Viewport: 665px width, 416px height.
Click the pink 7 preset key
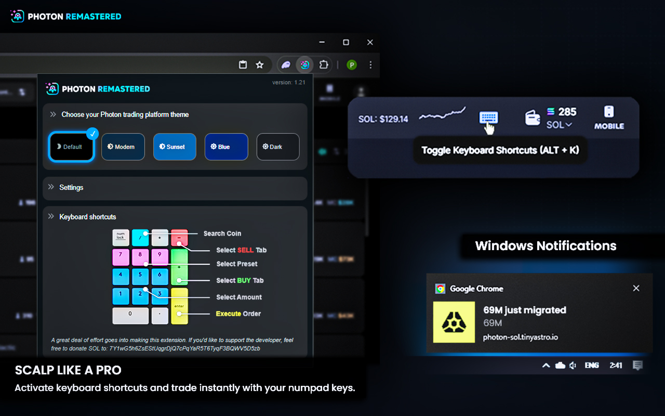[x=121, y=257]
